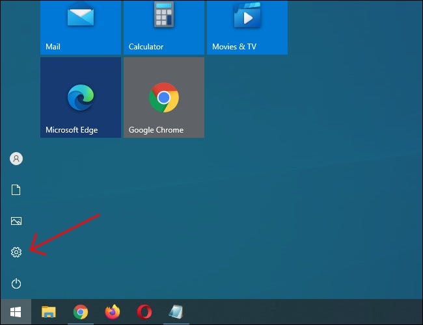Open Settings via the gear icon
The width and height of the screenshot is (423, 325).
pyautogui.click(x=16, y=252)
